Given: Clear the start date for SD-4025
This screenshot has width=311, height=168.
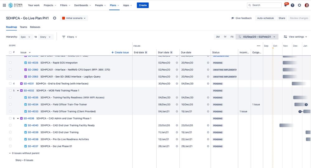Looking at the screenshot, I should click(x=177, y=63).
